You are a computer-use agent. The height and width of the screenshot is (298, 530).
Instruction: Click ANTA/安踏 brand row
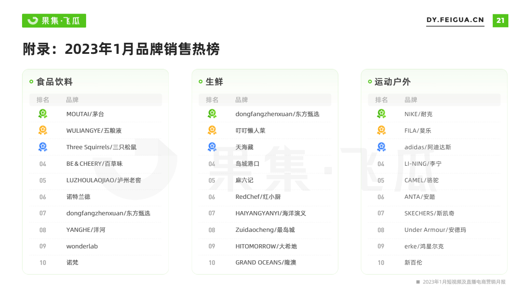point(434,197)
